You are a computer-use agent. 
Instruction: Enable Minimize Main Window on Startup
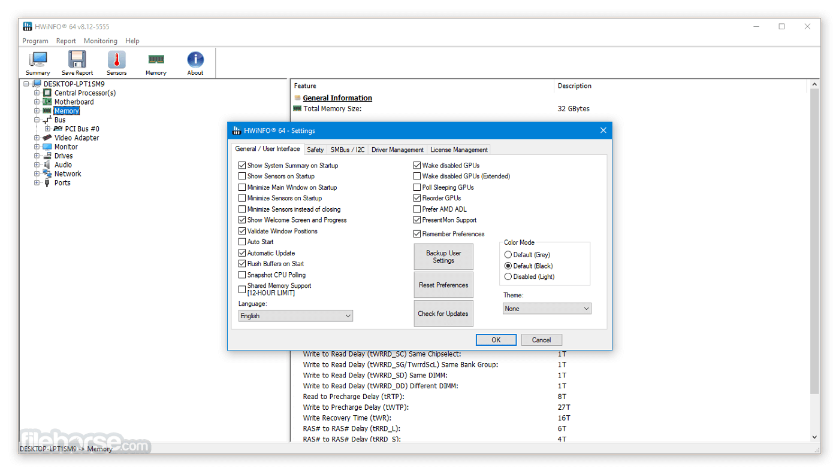[242, 187]
